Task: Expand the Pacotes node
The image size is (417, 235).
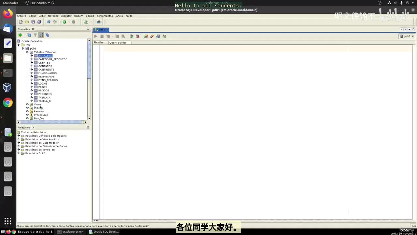Action: pos(27,112)
